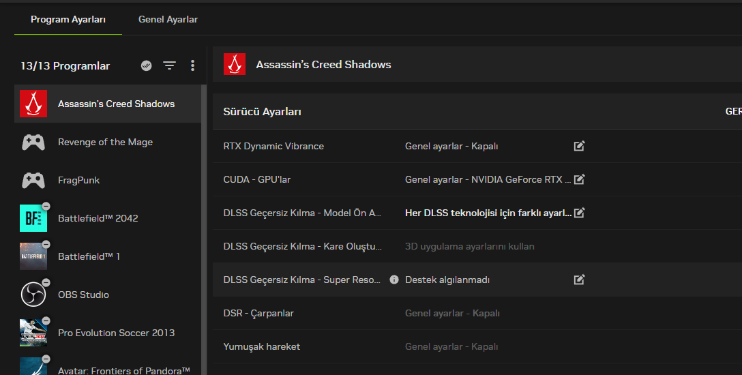Click '3D uygulama ayarlarını kullan' value
This screenshot has width=742, height=375.
tap(469, 246)
